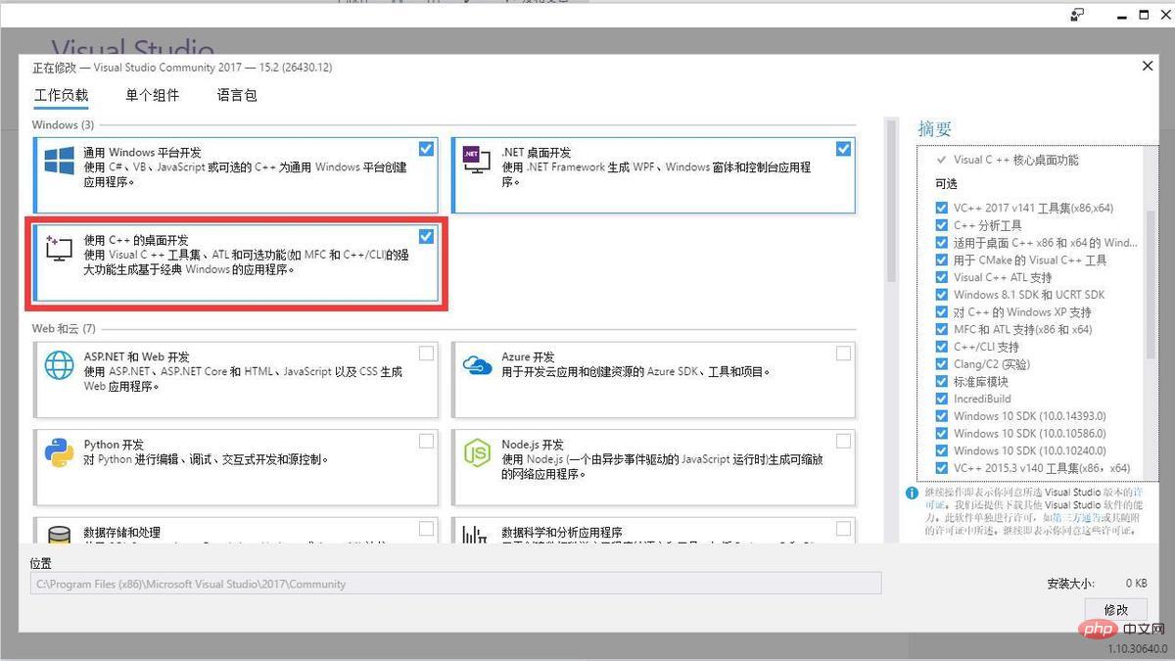Viewport: 1175px width, 661px height.
Task: Click the '0 KB' install size value
Action: click(x=1136, y=584)
